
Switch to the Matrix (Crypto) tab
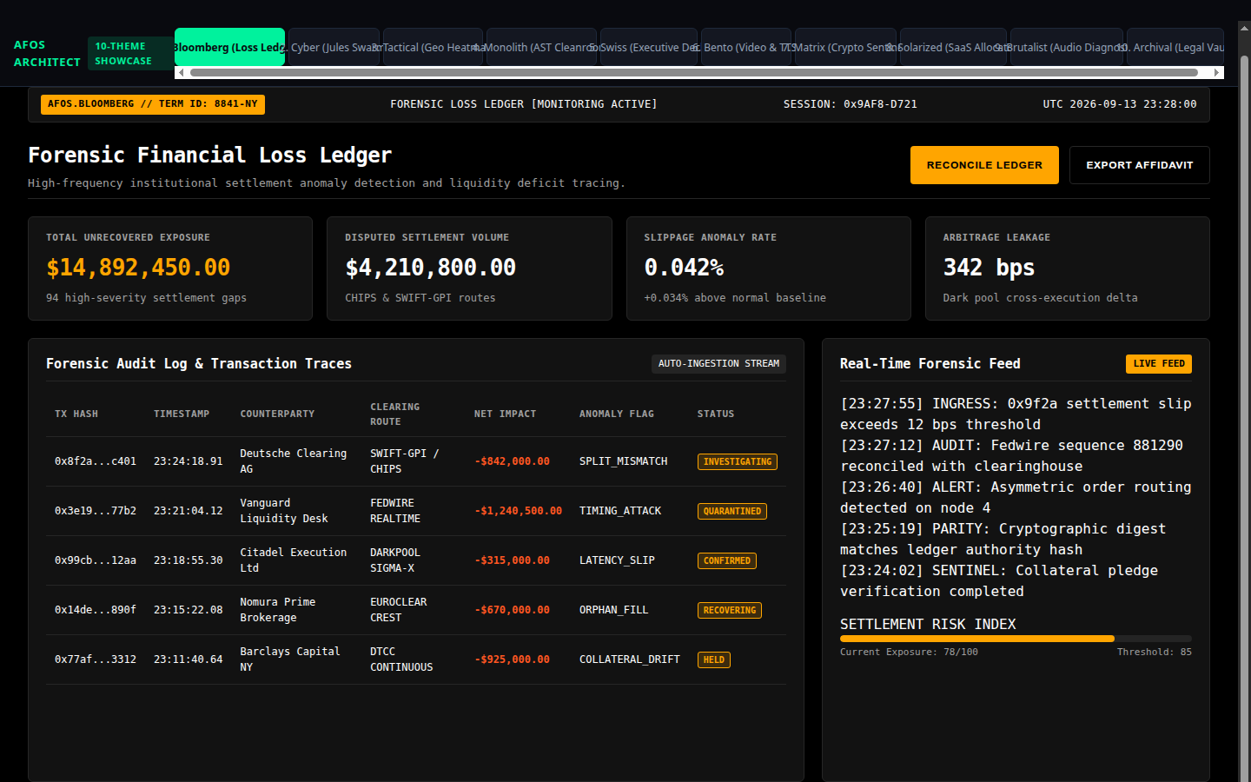pos(845,47)
